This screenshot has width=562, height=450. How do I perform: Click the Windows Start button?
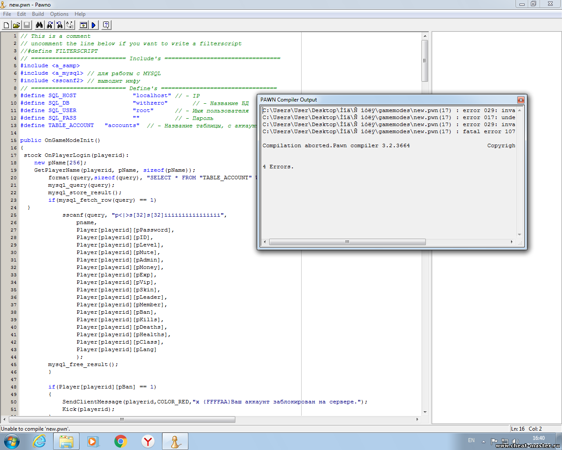point(12,441)
